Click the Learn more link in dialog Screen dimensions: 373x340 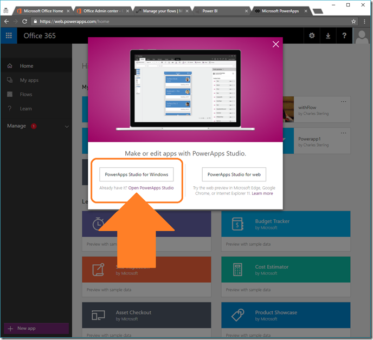(262, 193)
